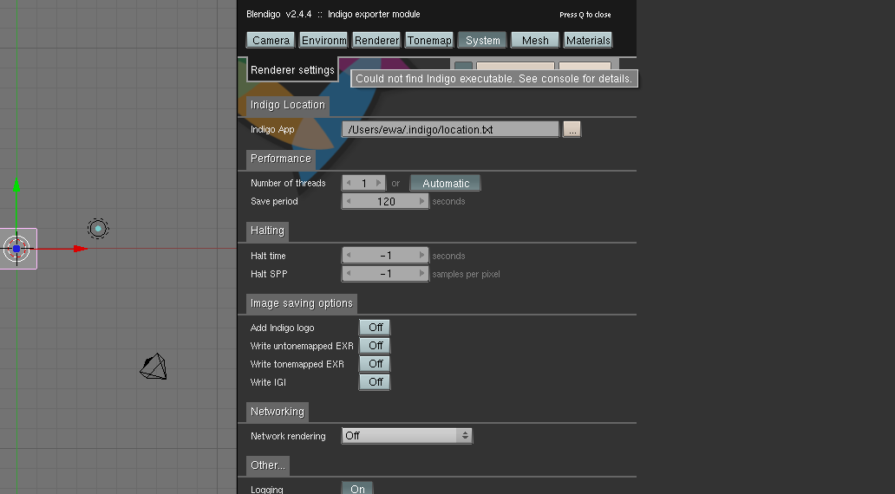Open the Camera tab
This screenshot has height=494, width=895.
(x=271, y=40)
